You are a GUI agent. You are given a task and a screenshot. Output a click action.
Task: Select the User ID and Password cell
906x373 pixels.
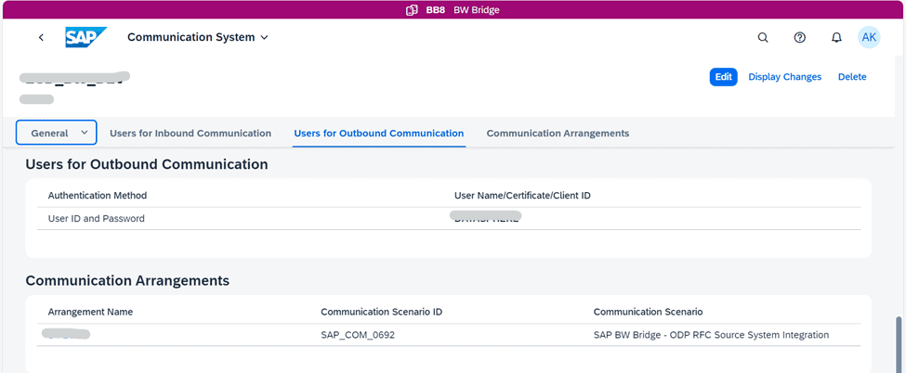tap(97, 219)
